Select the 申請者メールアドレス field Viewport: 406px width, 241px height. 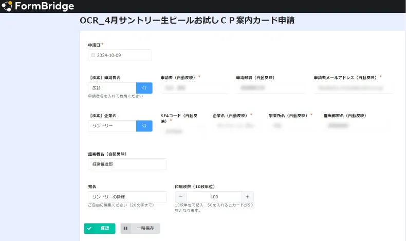[353, 88]
